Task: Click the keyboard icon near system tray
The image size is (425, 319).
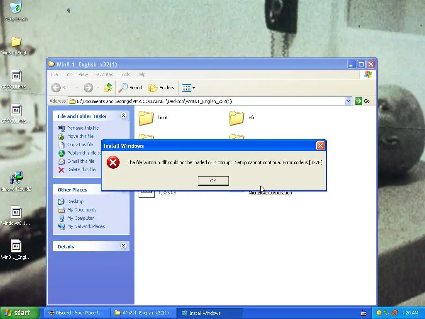Action: coord(364,313)
